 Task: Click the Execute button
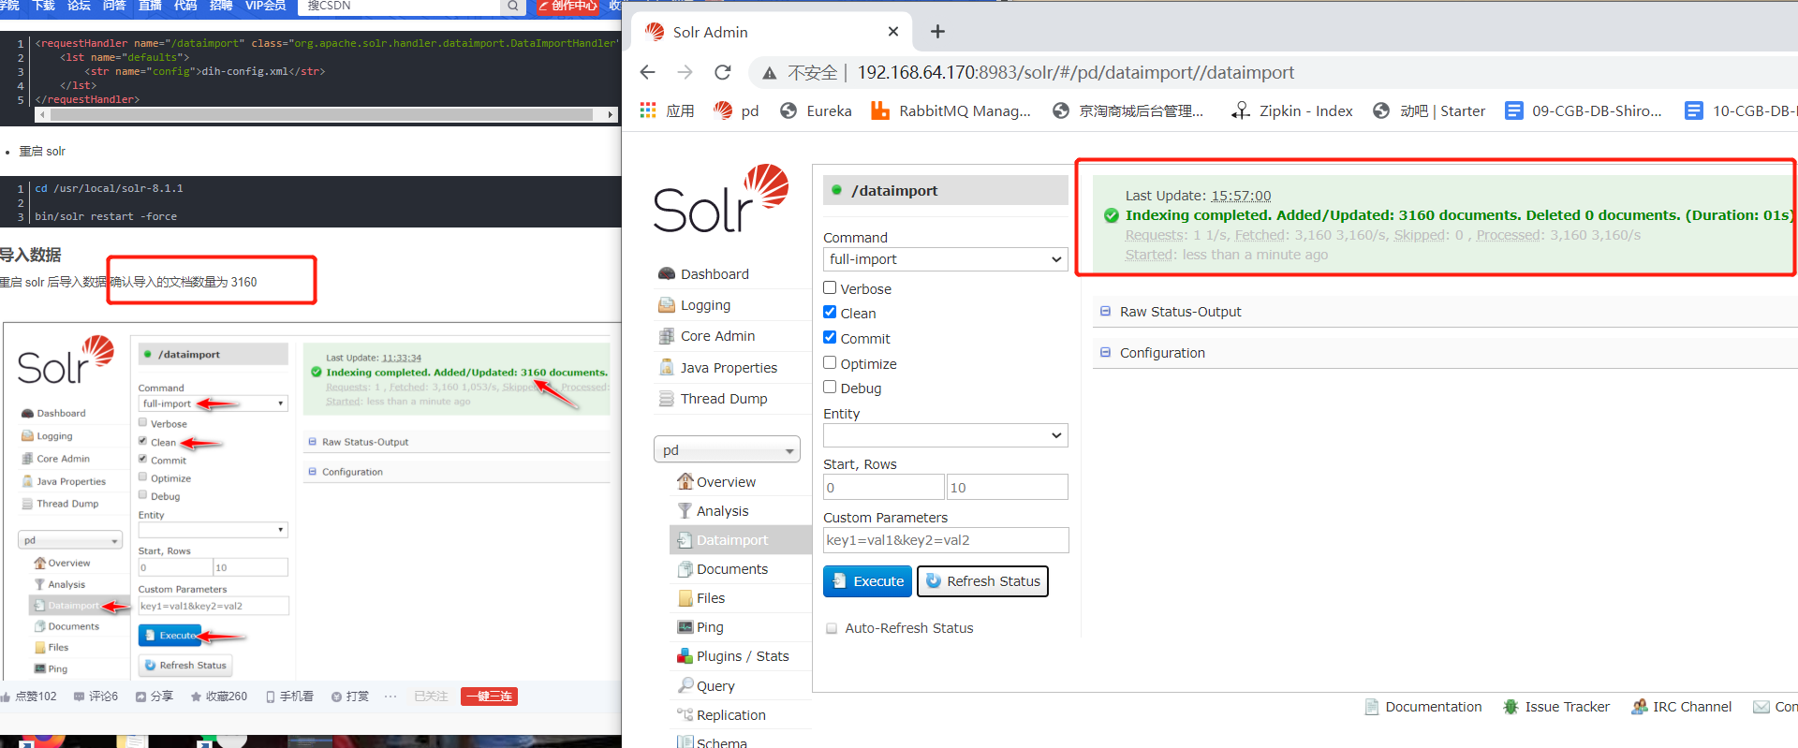868,581
